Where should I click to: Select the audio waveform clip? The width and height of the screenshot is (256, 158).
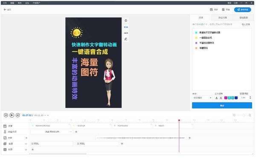141,138
